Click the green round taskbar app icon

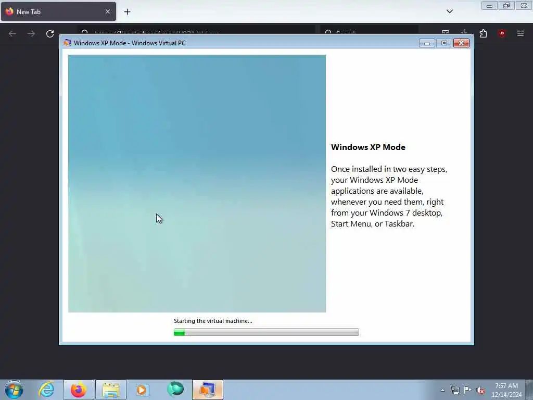point(175,390)
